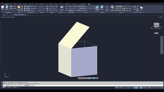Open the Annotate ribbon tab

[x=42, y=4]
